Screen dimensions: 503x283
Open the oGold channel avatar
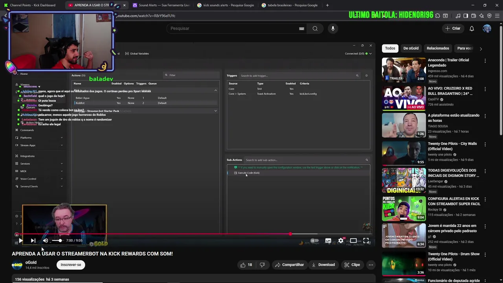coord(17,265)
